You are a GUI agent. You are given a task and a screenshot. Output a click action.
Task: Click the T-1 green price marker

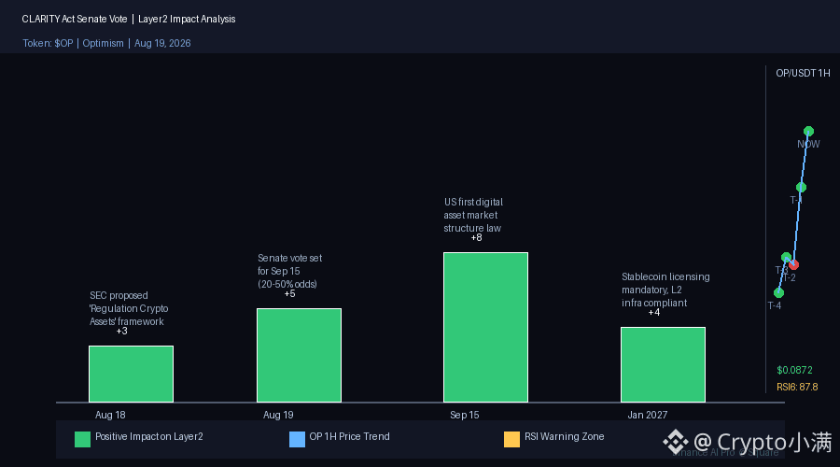tap(801, 187)
